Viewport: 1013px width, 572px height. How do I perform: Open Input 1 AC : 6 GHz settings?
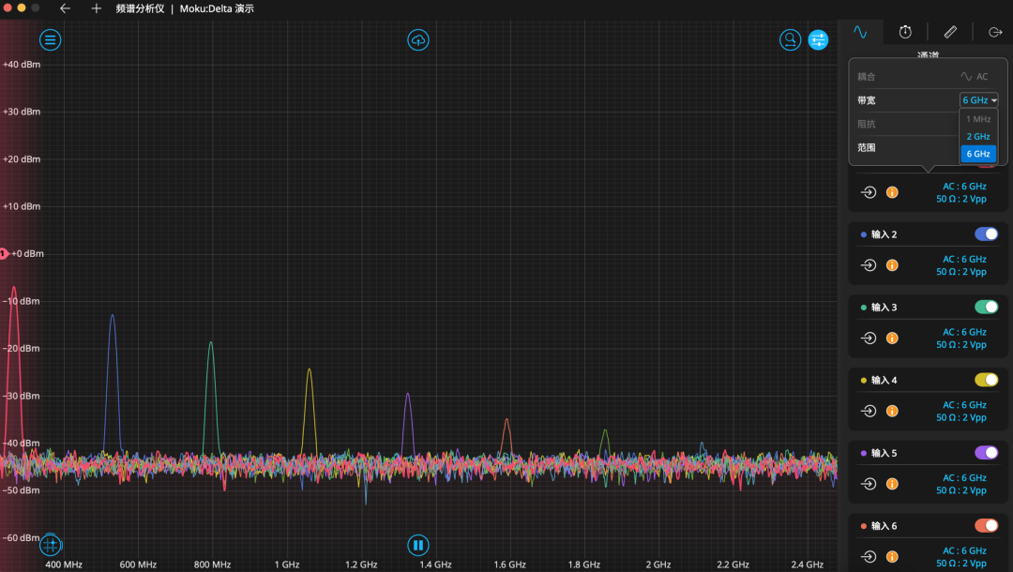coord(961,192)
